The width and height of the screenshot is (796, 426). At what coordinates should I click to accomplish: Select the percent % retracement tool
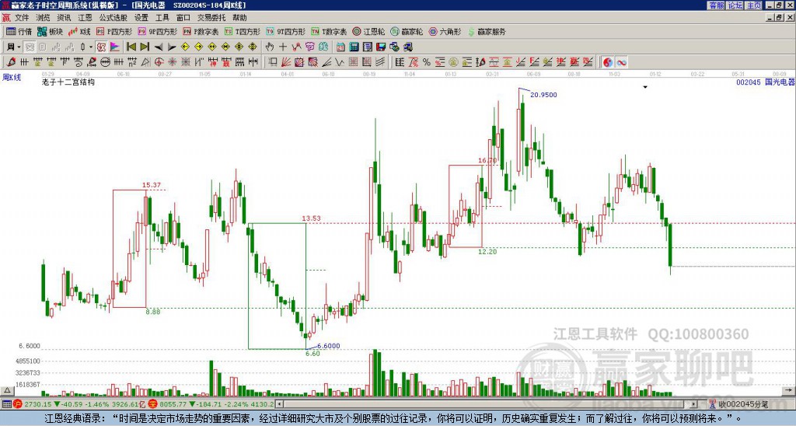427,62
